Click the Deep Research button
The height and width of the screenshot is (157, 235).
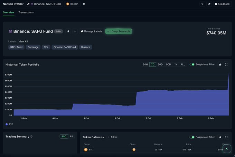119,31
